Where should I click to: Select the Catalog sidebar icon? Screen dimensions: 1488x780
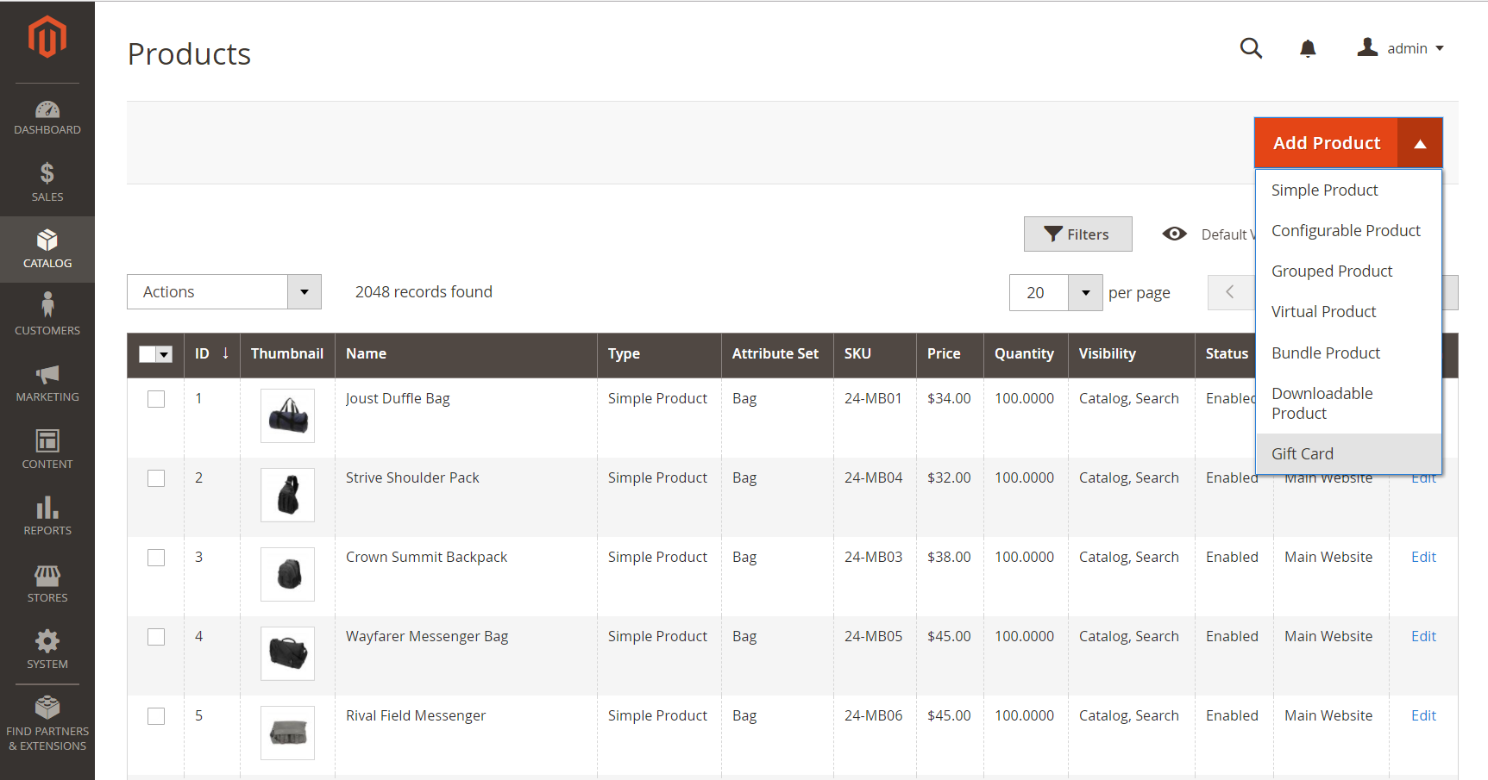coord(47,248)
